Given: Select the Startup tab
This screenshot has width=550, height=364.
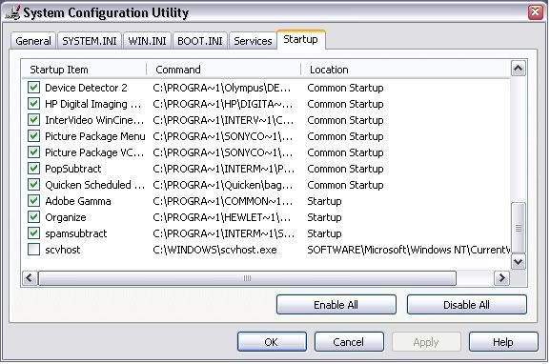Looking at the screenshot, I should click(300, 39).
